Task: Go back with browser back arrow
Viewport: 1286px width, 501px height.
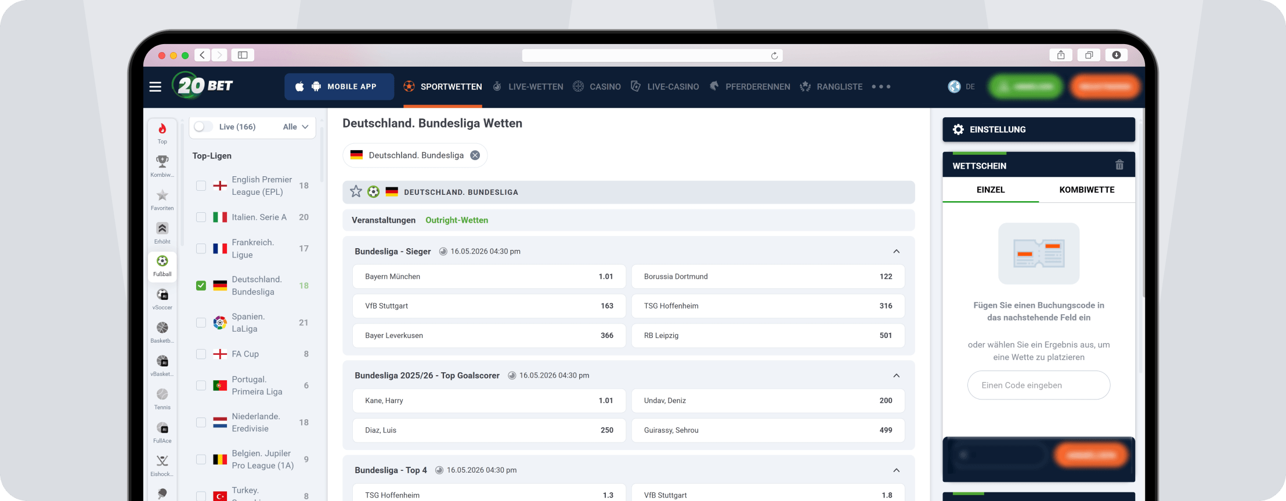Action: point(202,55)
